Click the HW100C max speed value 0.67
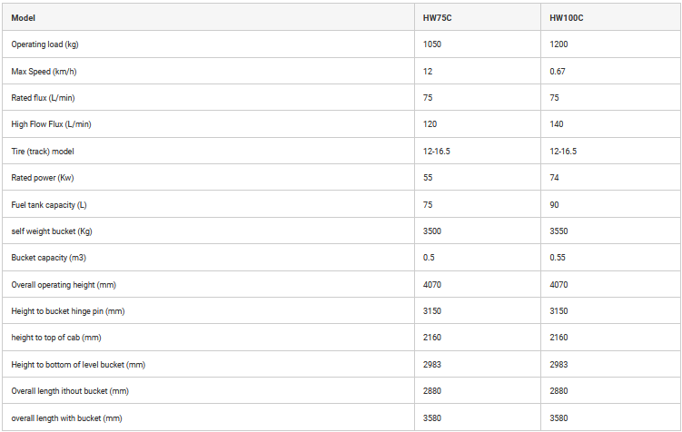The image size is (682, 432). (558, 72)
